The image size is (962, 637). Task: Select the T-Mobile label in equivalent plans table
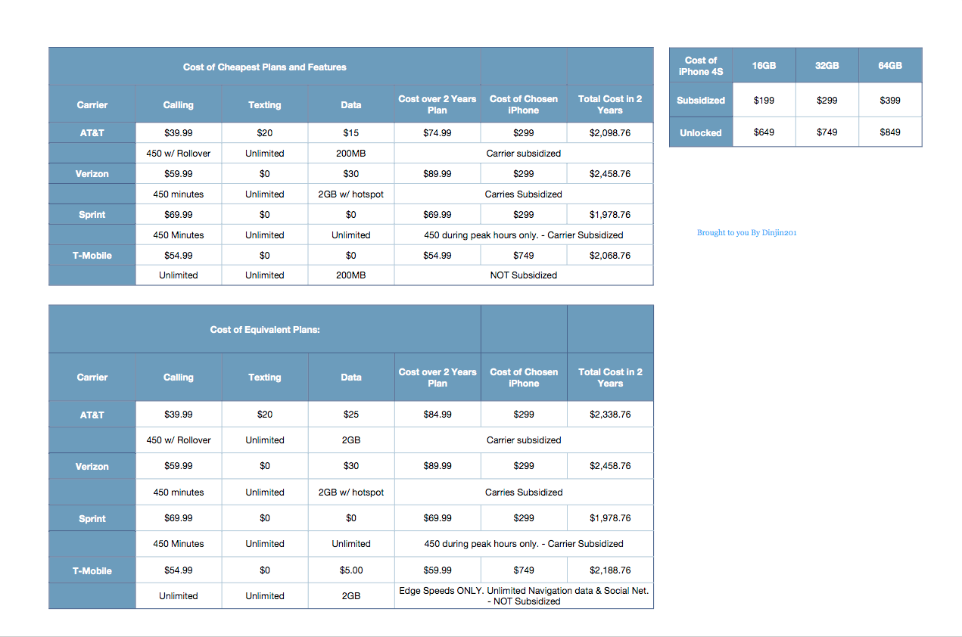pos(92,570)
